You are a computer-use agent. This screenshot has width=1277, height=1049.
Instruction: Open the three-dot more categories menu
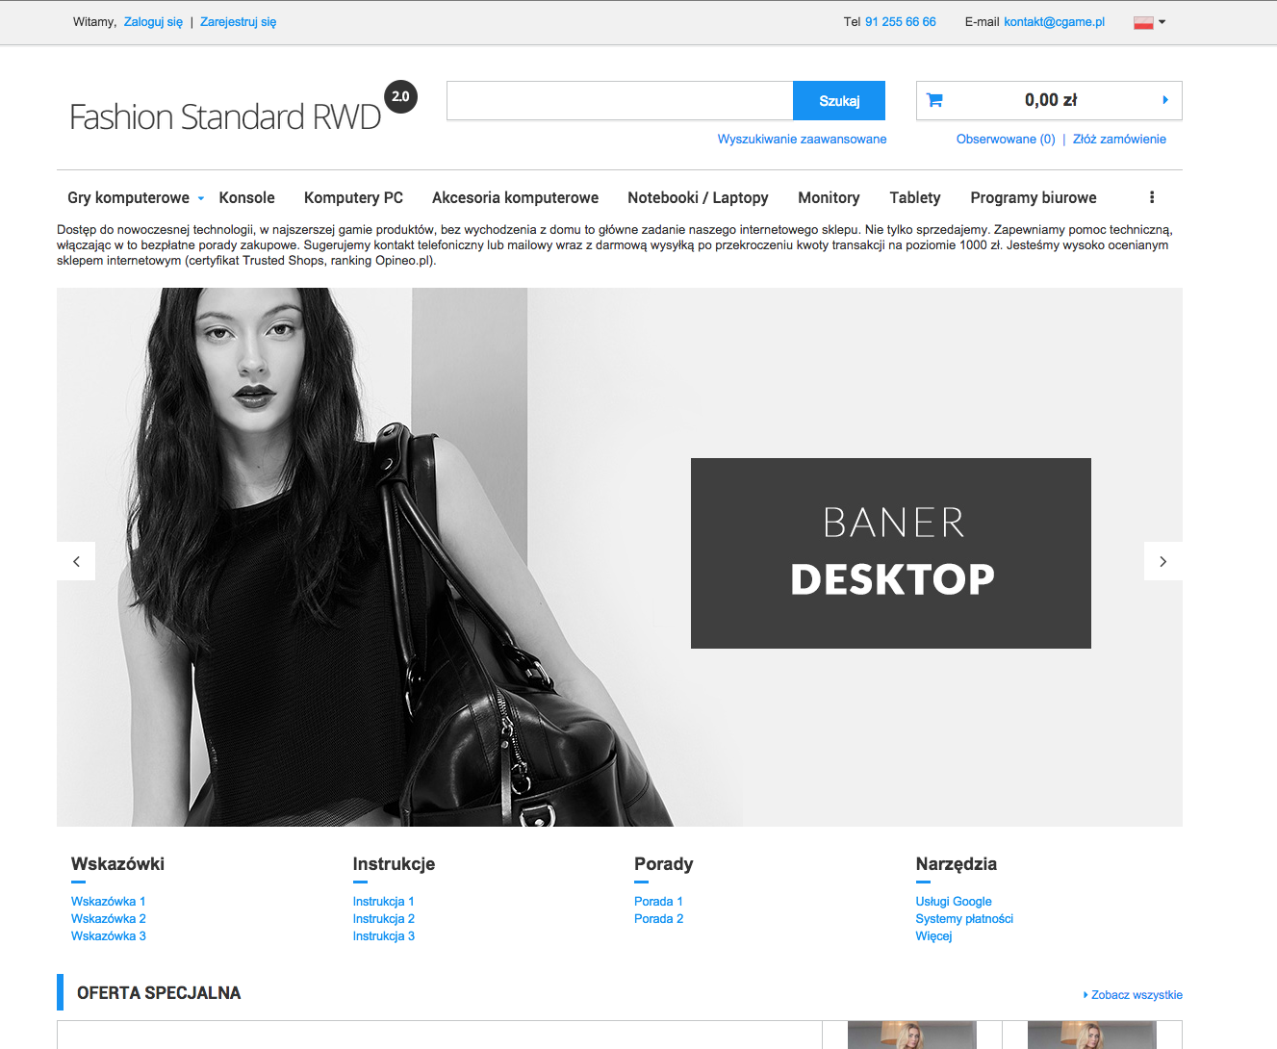pos(1152,197)
